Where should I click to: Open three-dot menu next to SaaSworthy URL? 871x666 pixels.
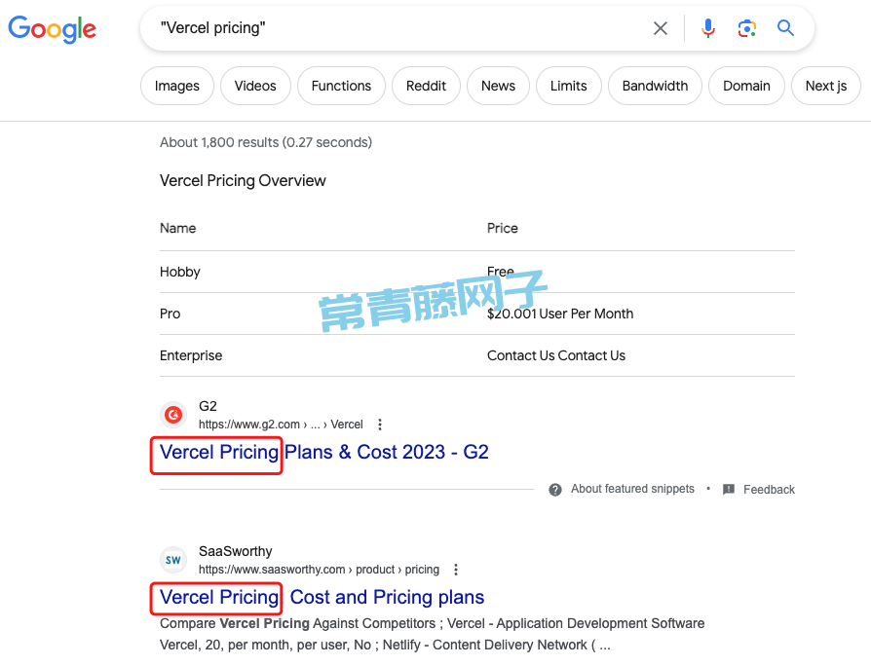click(456, 570)
